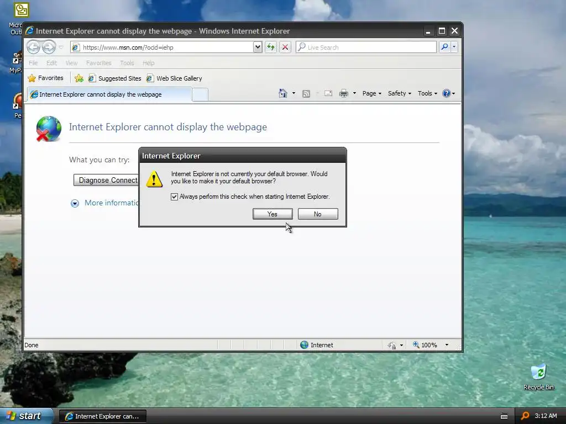The image size is (566, 424).
Task: Click the Recycle Bin desktop icon
Action: point(538,377)
